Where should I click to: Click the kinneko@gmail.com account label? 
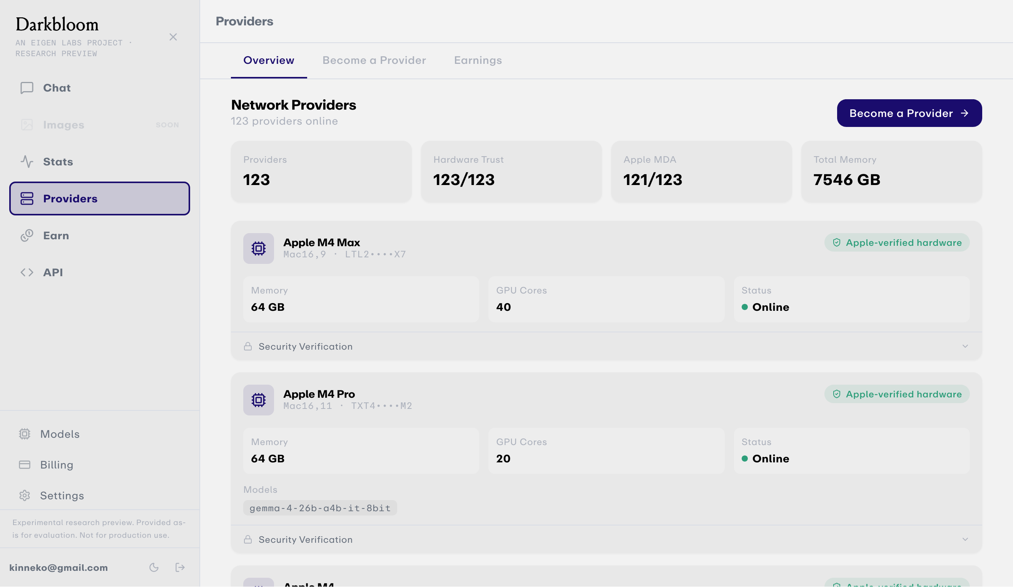point(59,568)
